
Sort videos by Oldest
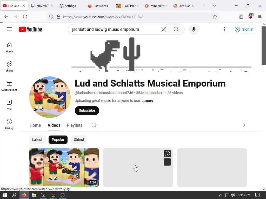click(79, 140)
